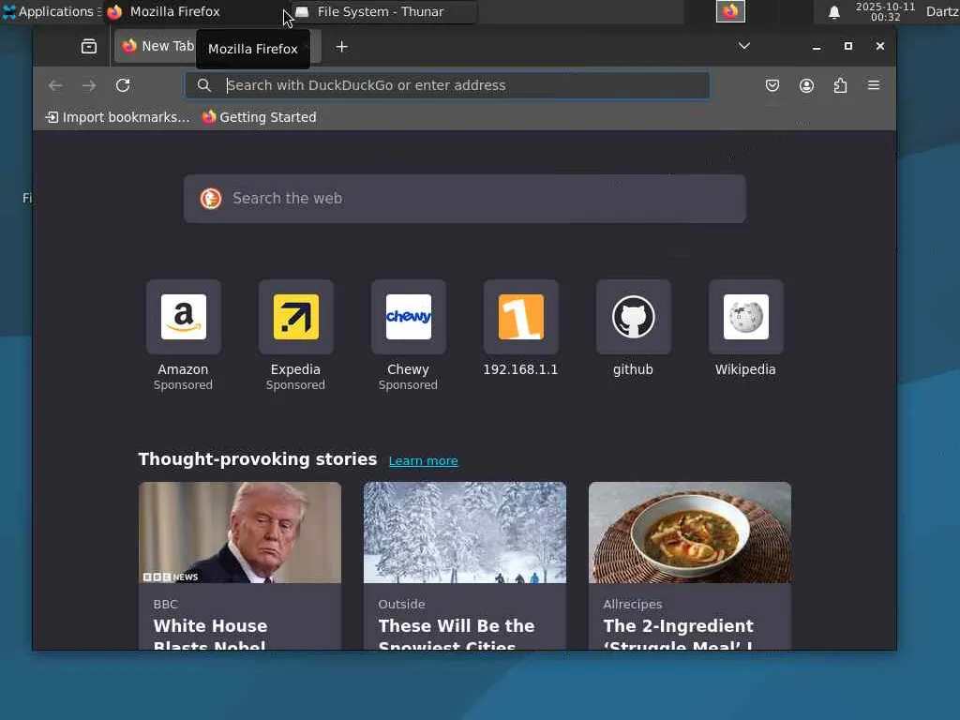The image size is (960, 720).
Task: Reload the current page
Action: [123, 85]
